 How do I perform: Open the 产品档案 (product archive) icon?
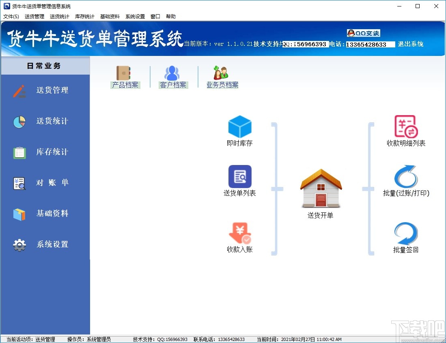click(x=125, y=76)
